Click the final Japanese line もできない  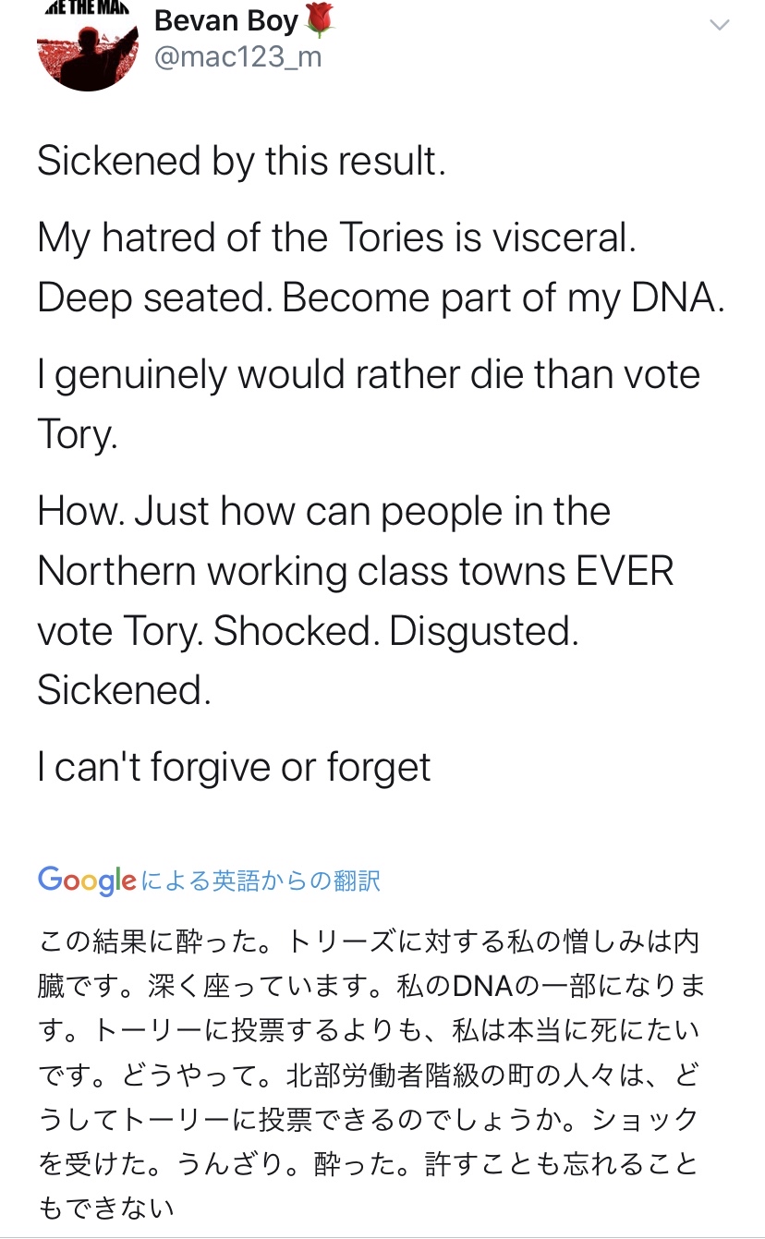coord(105,1207)
